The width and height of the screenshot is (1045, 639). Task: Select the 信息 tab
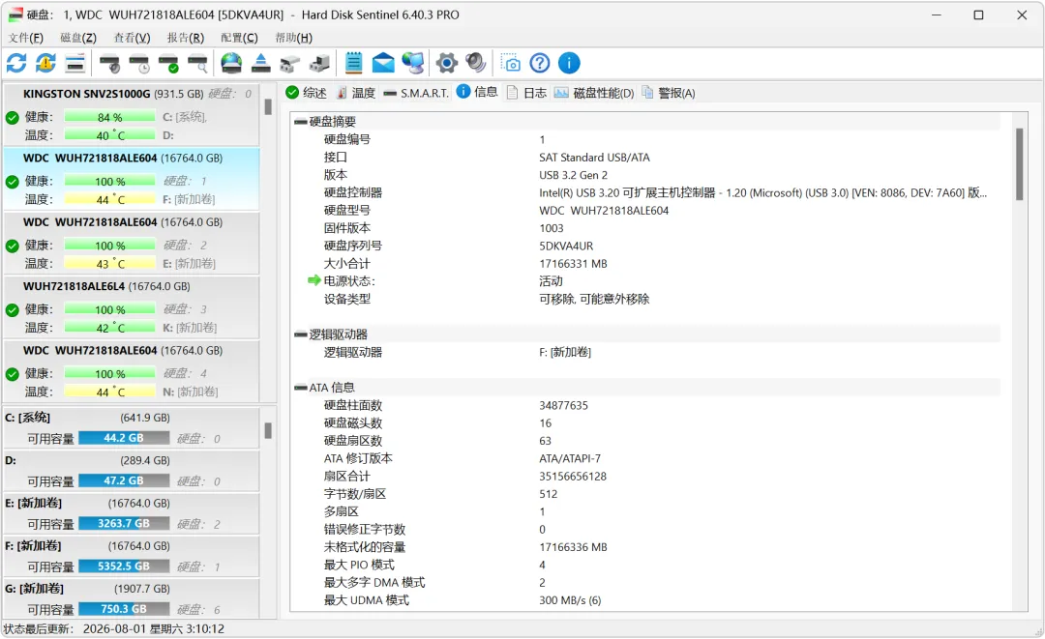pyautogui.click(x=477, y=93)
